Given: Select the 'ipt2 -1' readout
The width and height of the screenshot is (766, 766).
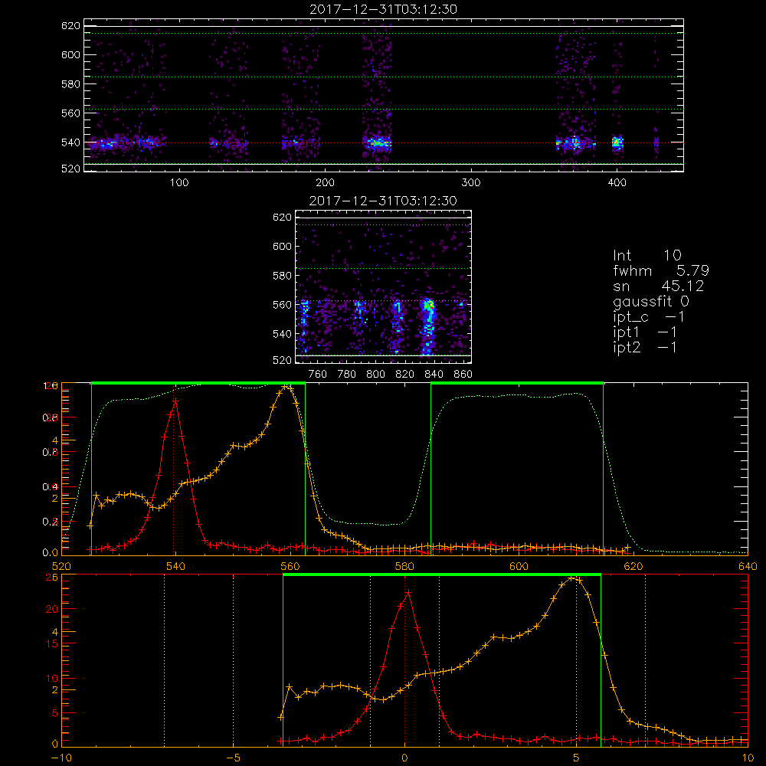Looking at the screenshot, I should click(644, 347).
